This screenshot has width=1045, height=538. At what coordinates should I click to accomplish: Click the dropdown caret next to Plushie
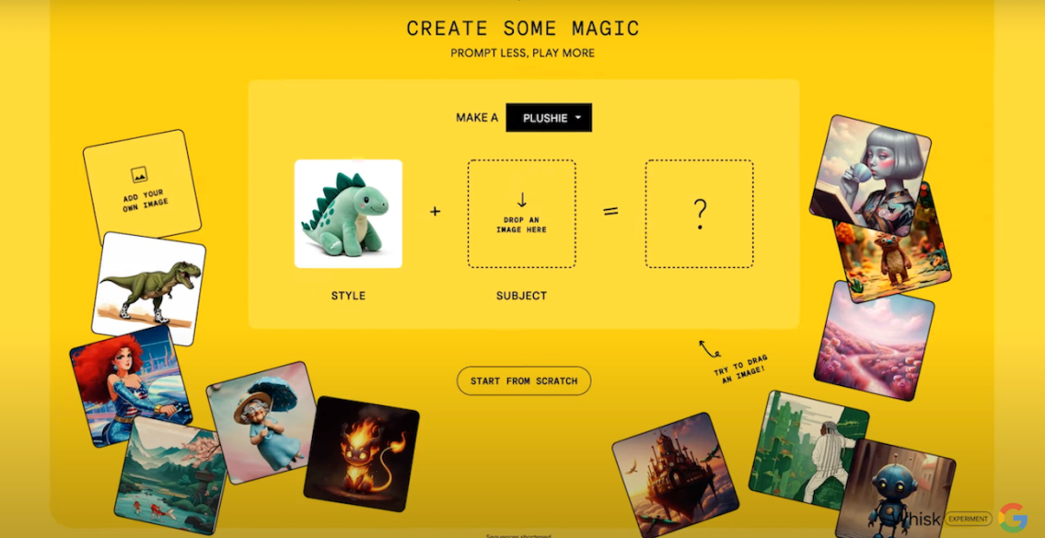pos(578,118)
